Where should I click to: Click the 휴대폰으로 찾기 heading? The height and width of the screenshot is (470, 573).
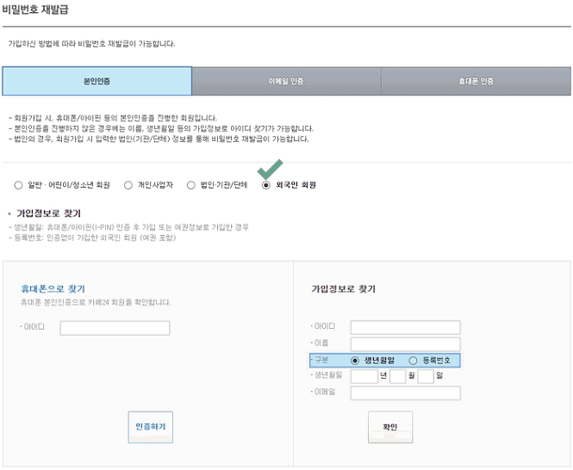coord(53,289)
